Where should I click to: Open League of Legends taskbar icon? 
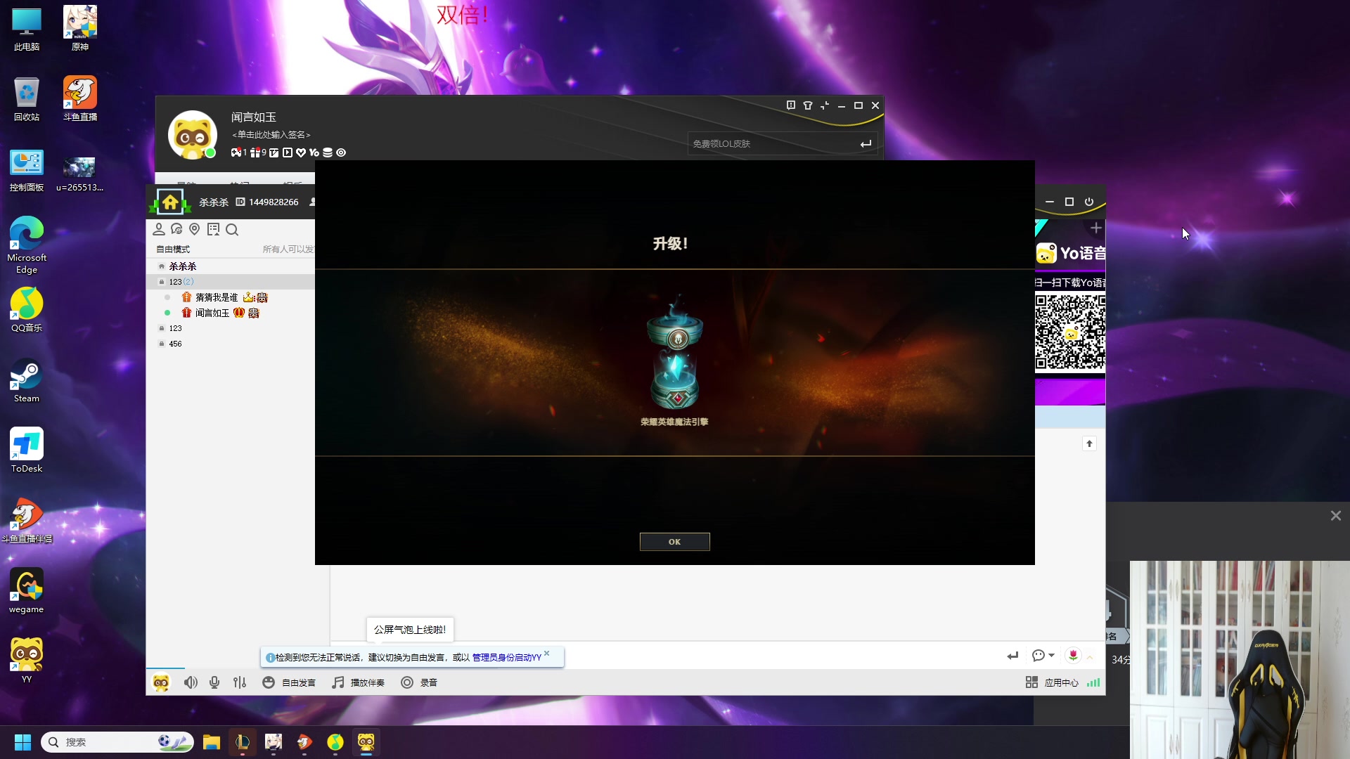(x=243, y=742)
